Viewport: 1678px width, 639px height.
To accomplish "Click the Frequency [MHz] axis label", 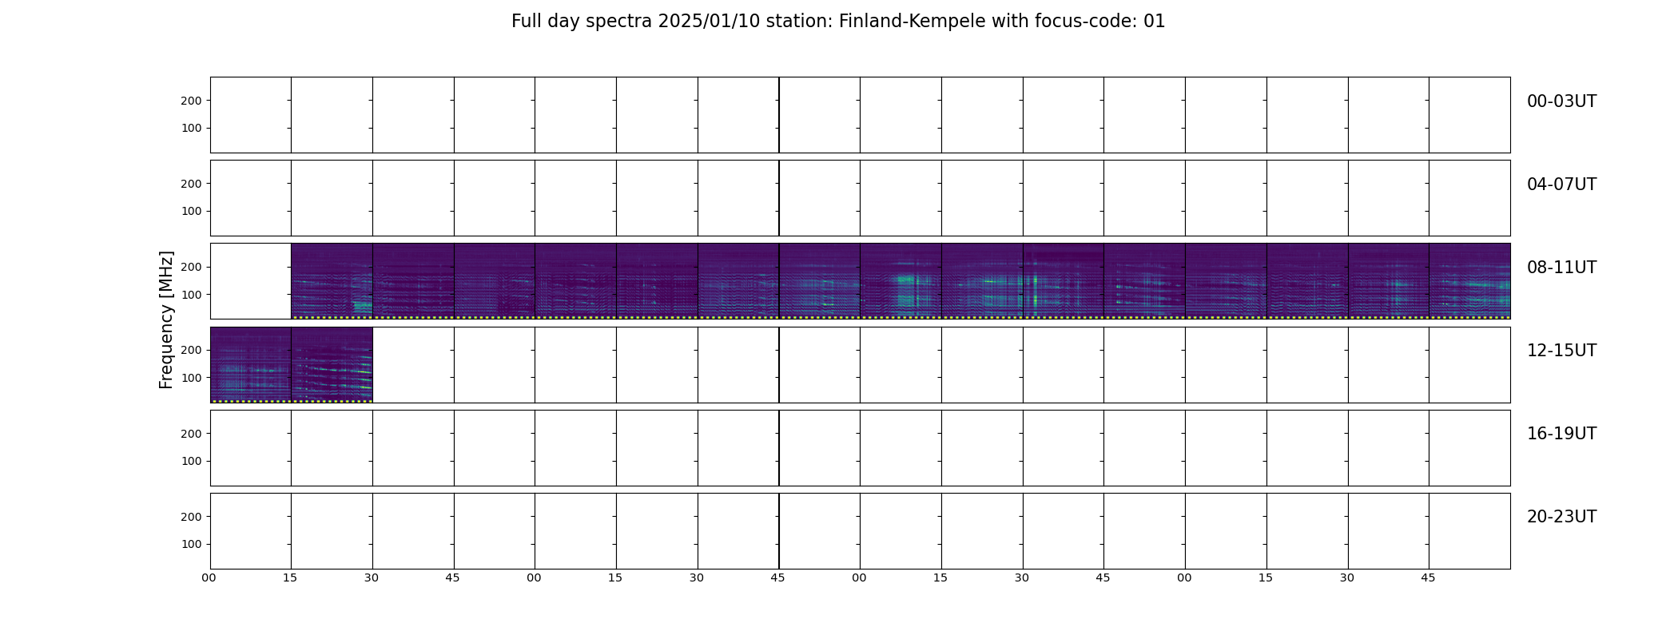I will click(x=166, y=319).
